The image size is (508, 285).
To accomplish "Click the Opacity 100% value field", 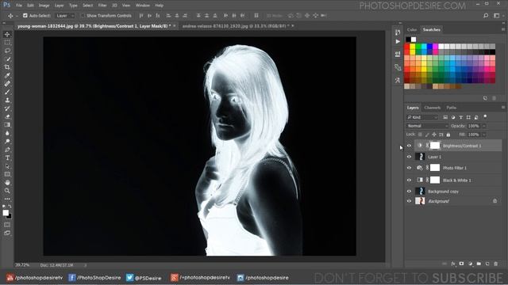I will [474, 126].
